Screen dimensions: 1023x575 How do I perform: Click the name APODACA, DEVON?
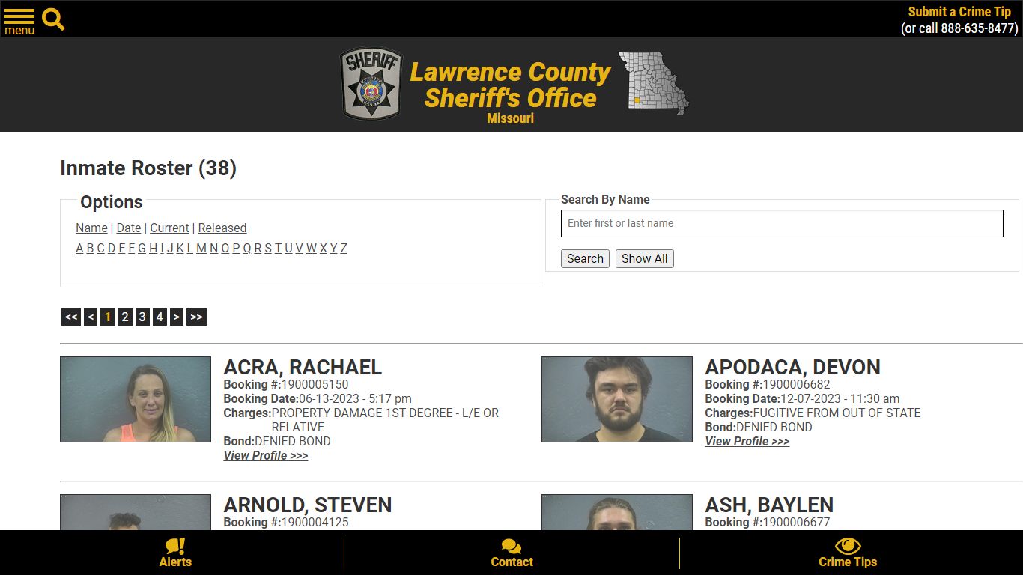(x=792, y=367)
